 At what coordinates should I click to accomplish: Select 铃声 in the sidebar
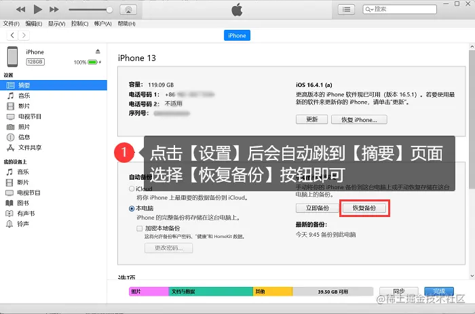[x=54, y=224]
